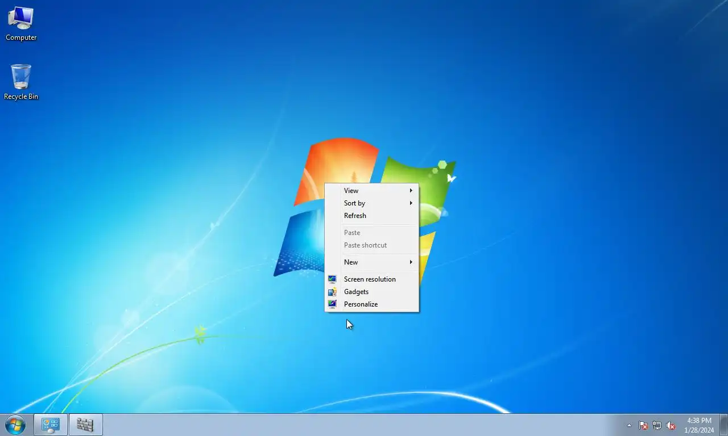
Task: Open the Windows Start menu
Action: click(x=15, y=425)
